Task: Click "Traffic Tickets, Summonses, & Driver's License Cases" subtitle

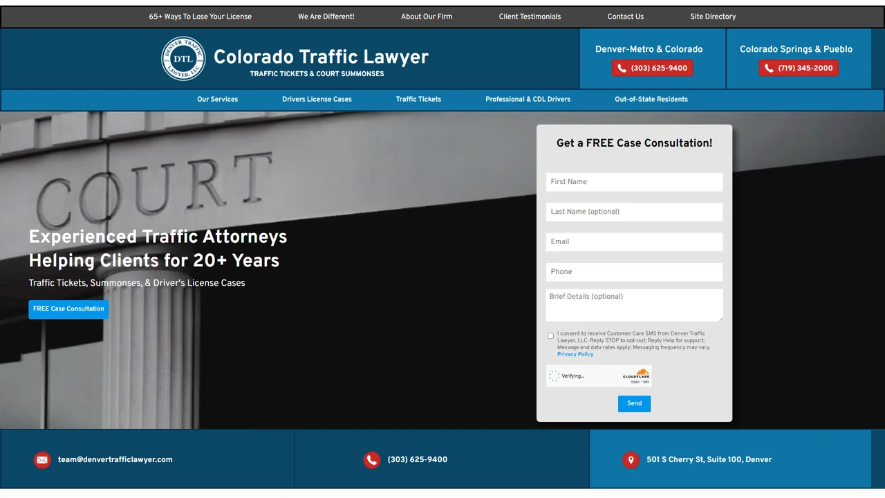Action: (x=137, y=283)
